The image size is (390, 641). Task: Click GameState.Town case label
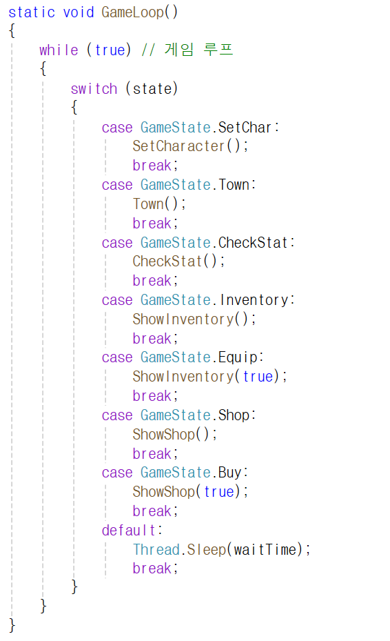[195, 185]
